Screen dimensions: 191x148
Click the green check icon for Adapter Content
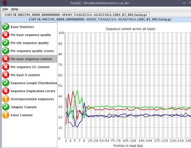pyautogui.click(x=6, y=107)
